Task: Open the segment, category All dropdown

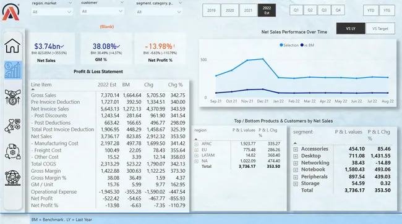Action: pos(159,12)
